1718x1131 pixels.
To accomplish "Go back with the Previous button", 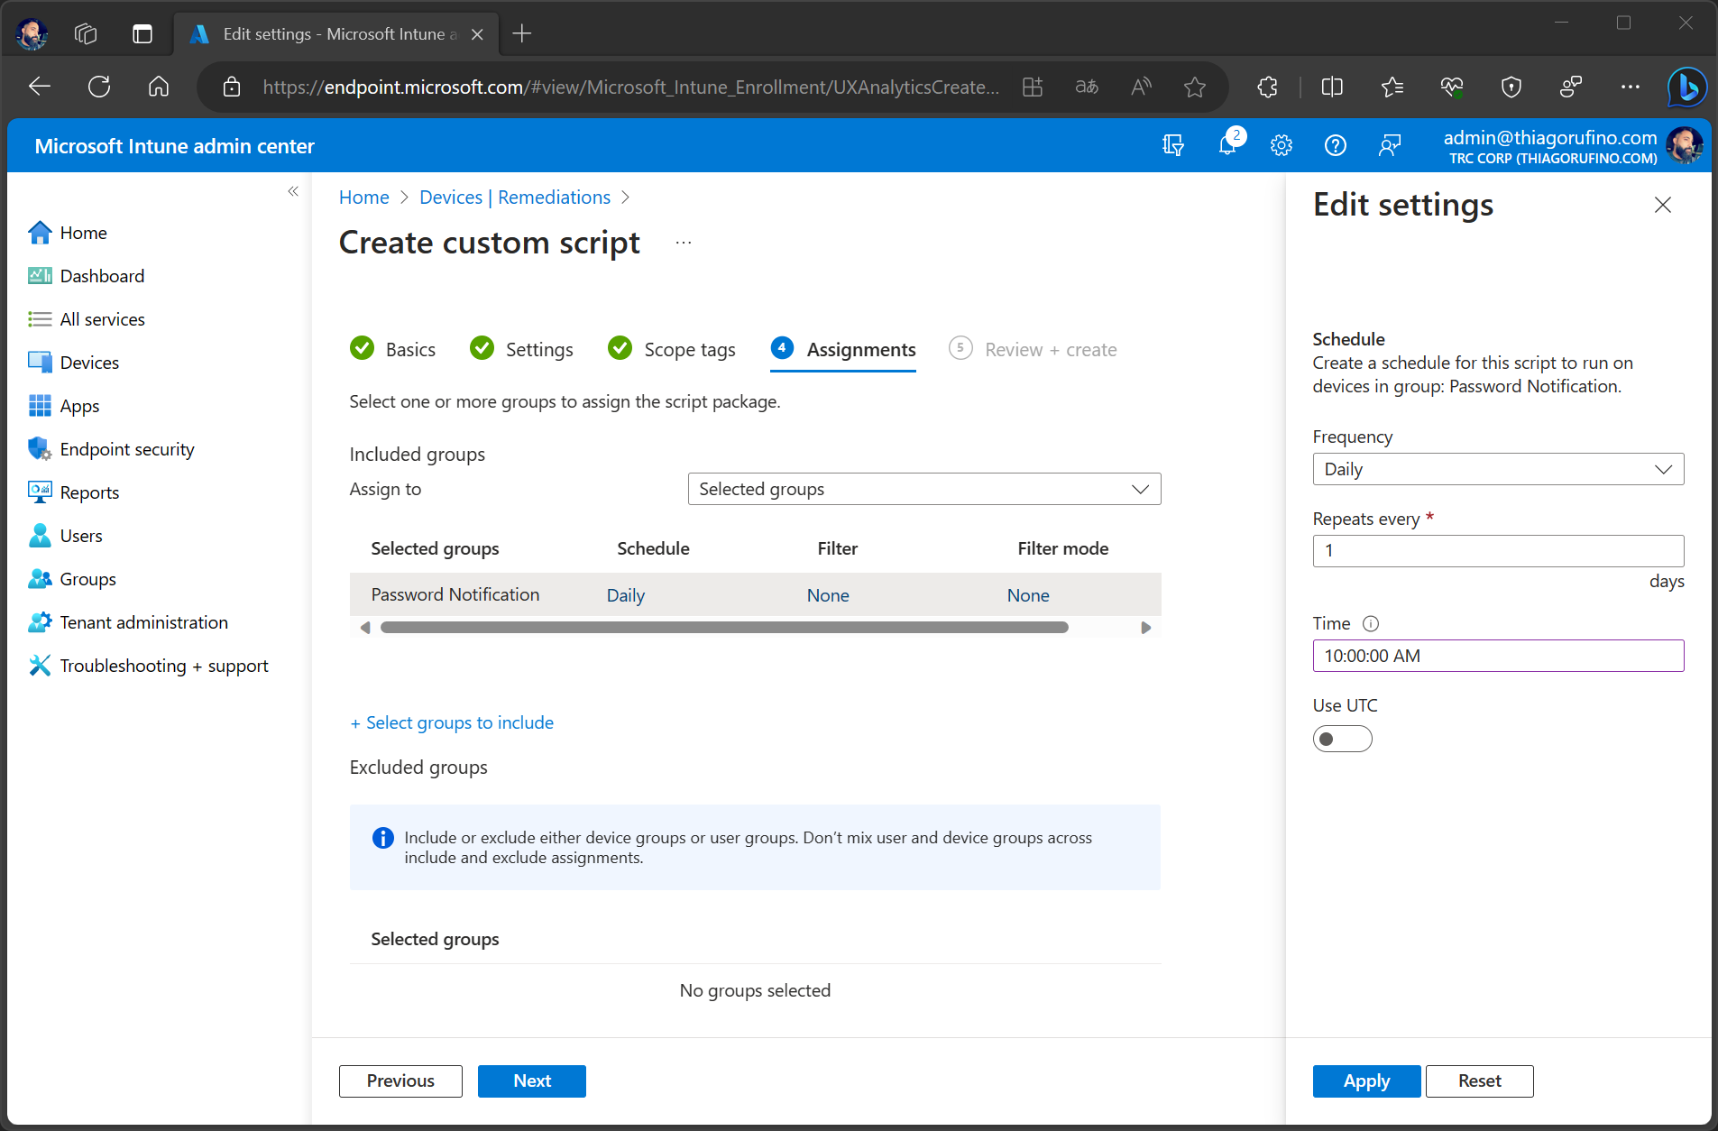I will [x=400, y=1080].
